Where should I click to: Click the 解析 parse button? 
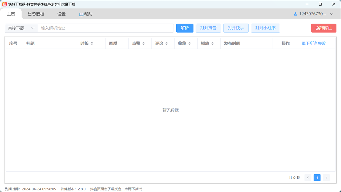point(185,28)
